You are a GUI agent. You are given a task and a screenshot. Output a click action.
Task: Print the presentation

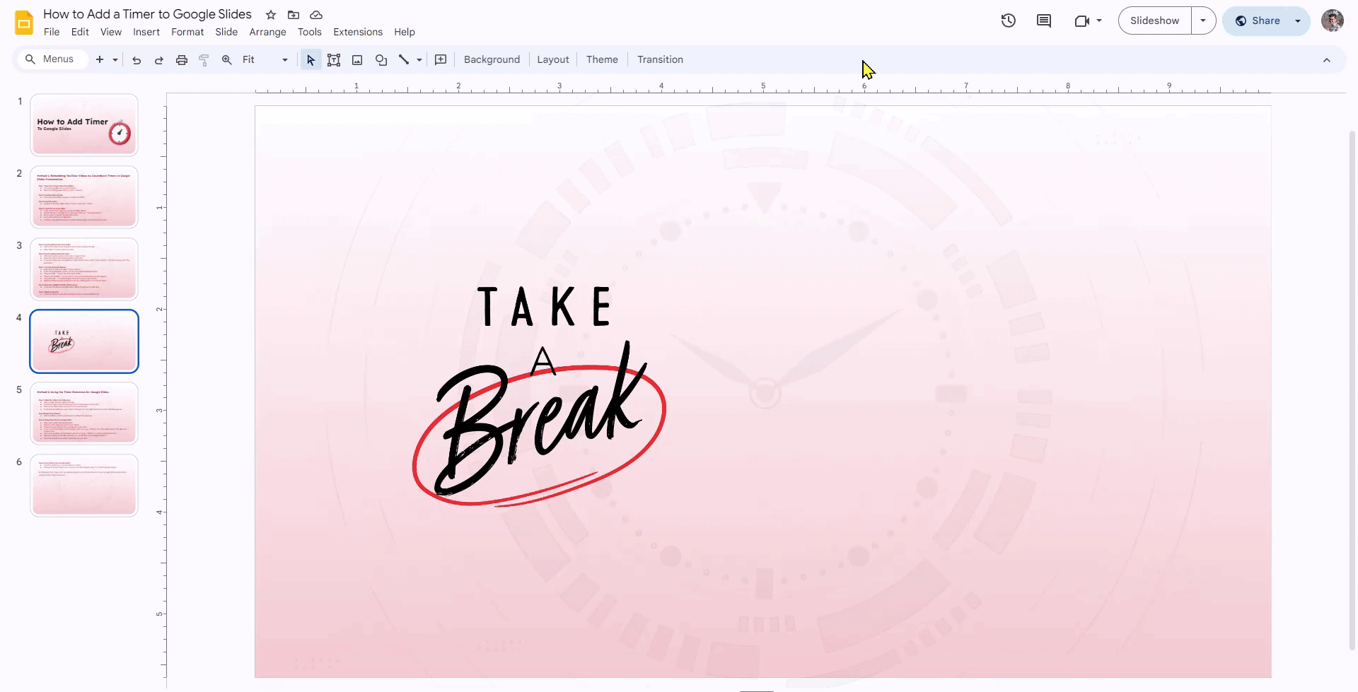(x=181, y=59)
